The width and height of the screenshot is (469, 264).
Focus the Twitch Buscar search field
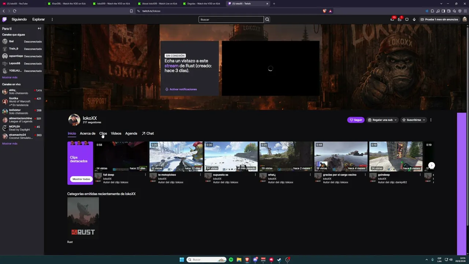coord(231,19)
